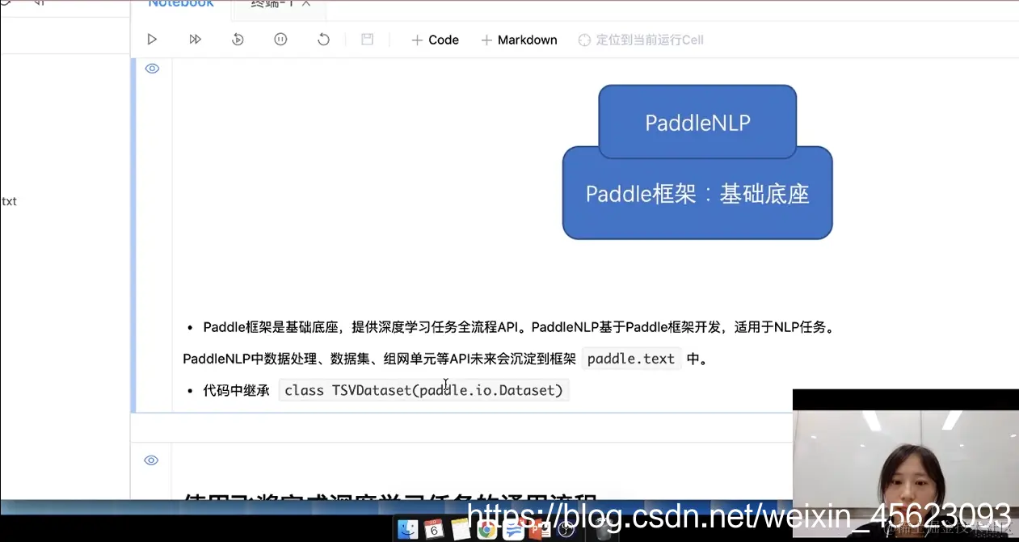The height and width of the screenshot is (542, 1019).
Task: Toggle visibility of the bottom markdown cell
Action: 151,460
